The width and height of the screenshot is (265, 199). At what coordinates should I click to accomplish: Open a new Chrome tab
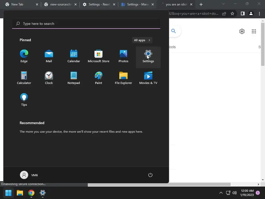201,4
